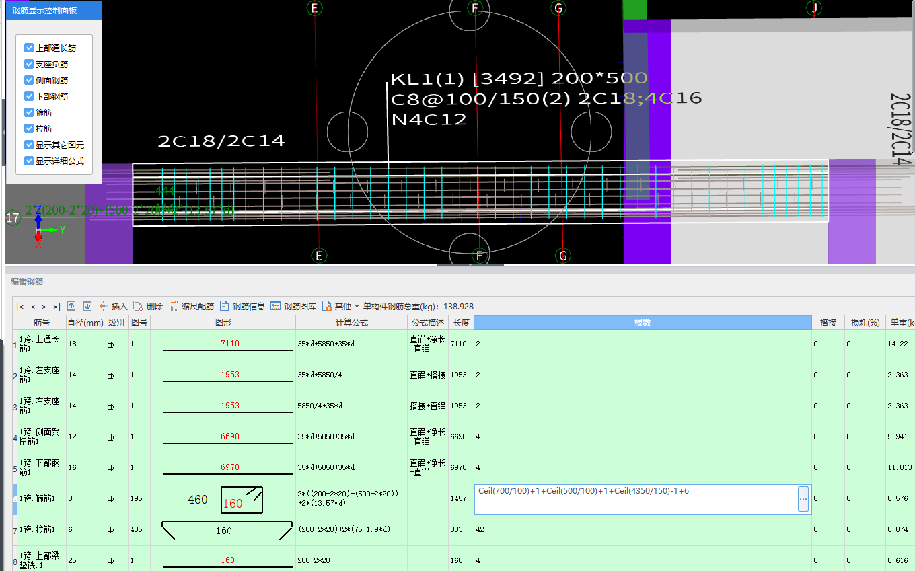Select row 1跨.上部梁垫铁.1
The image size is (915, 571).
[x=41, y=560]
